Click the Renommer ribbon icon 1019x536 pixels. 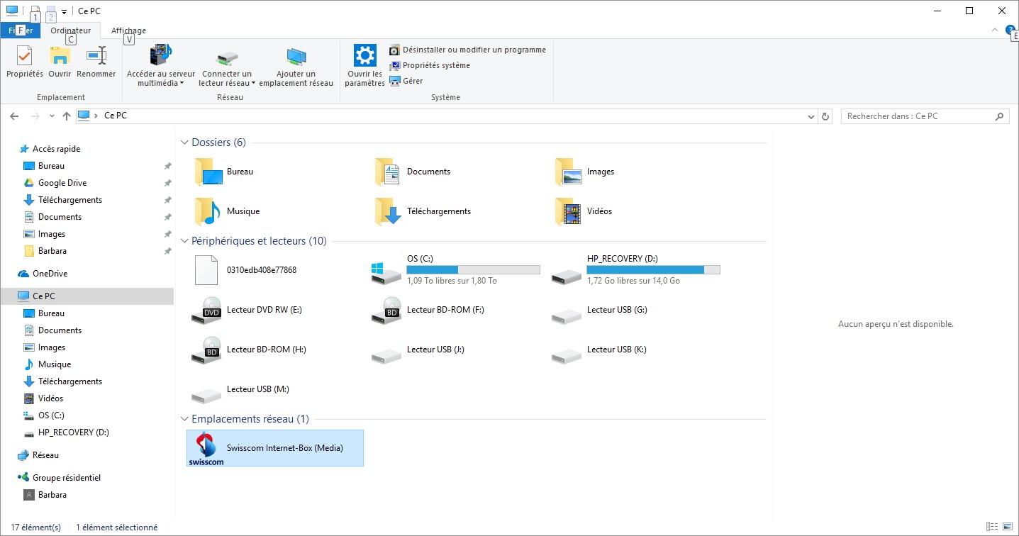96,56
